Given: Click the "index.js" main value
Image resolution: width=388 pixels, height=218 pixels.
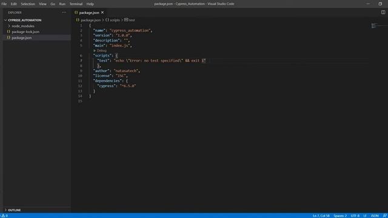Looking at the screenshot, I should (x=120, y=45).
